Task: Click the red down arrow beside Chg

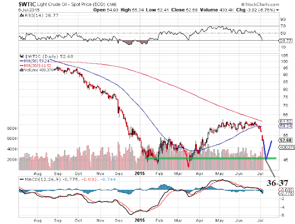Action: tap(277, 10)
